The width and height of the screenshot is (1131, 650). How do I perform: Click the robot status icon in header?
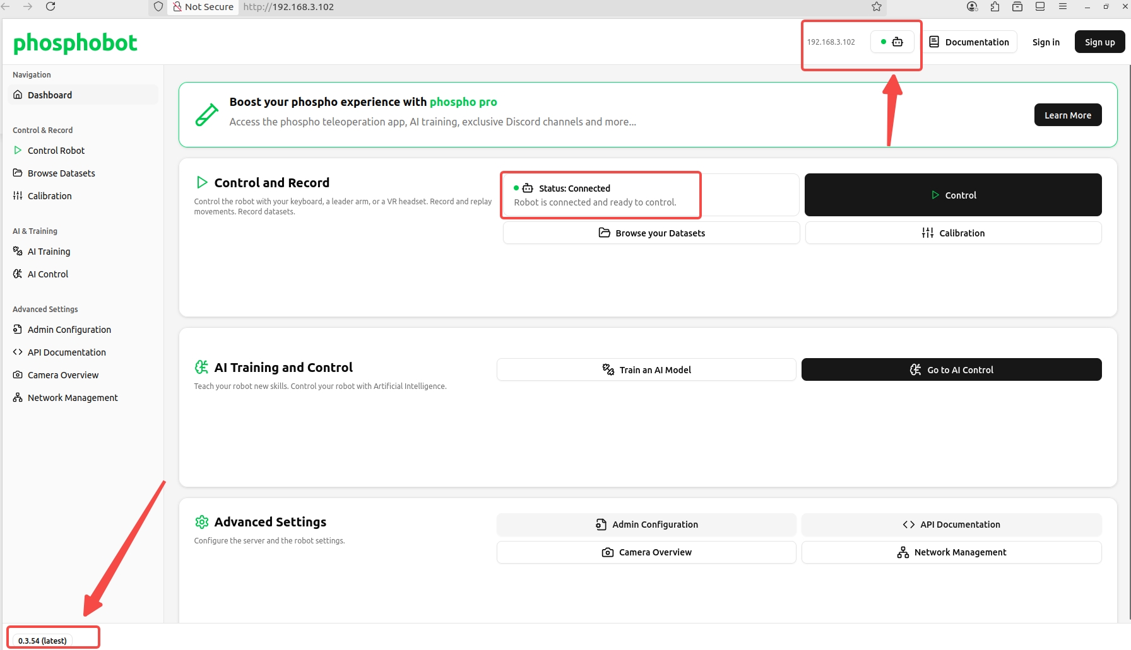coord(892,42)
